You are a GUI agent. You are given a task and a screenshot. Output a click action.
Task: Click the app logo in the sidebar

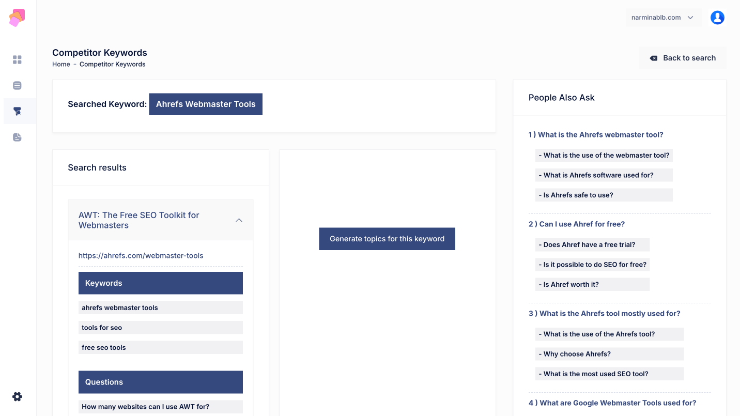tap(17, 18)
